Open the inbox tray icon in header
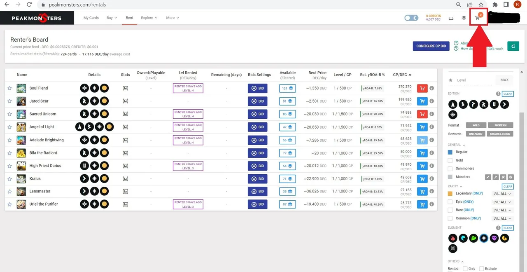 (x=451, y=18)
